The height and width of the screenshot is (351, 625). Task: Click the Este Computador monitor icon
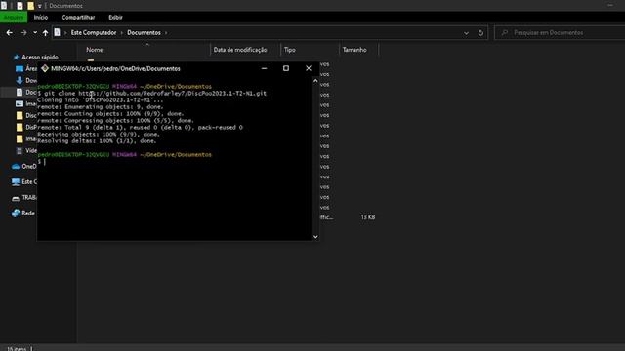tap(16, 182)
